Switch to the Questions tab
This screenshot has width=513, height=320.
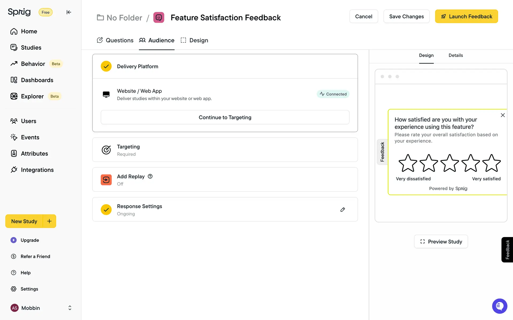pos(115,40)
